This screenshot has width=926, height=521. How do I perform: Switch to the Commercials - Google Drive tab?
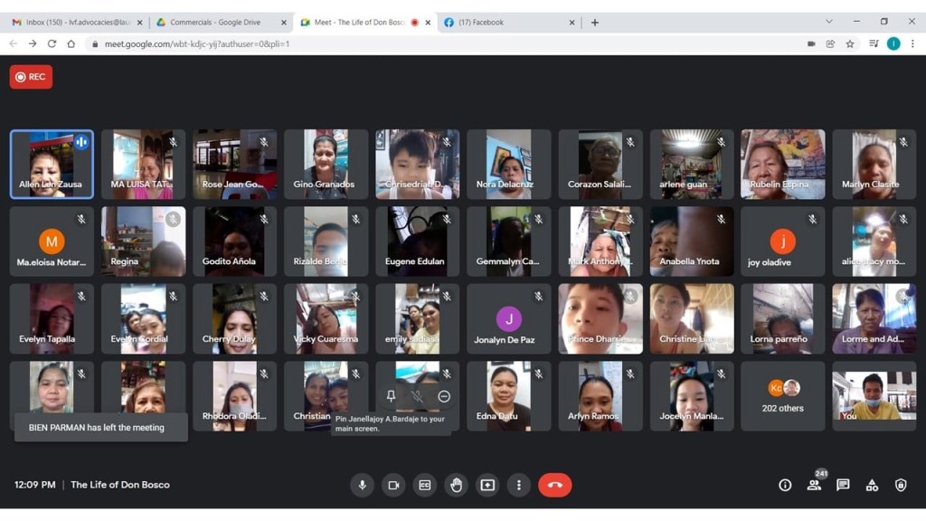pos(217,22)
